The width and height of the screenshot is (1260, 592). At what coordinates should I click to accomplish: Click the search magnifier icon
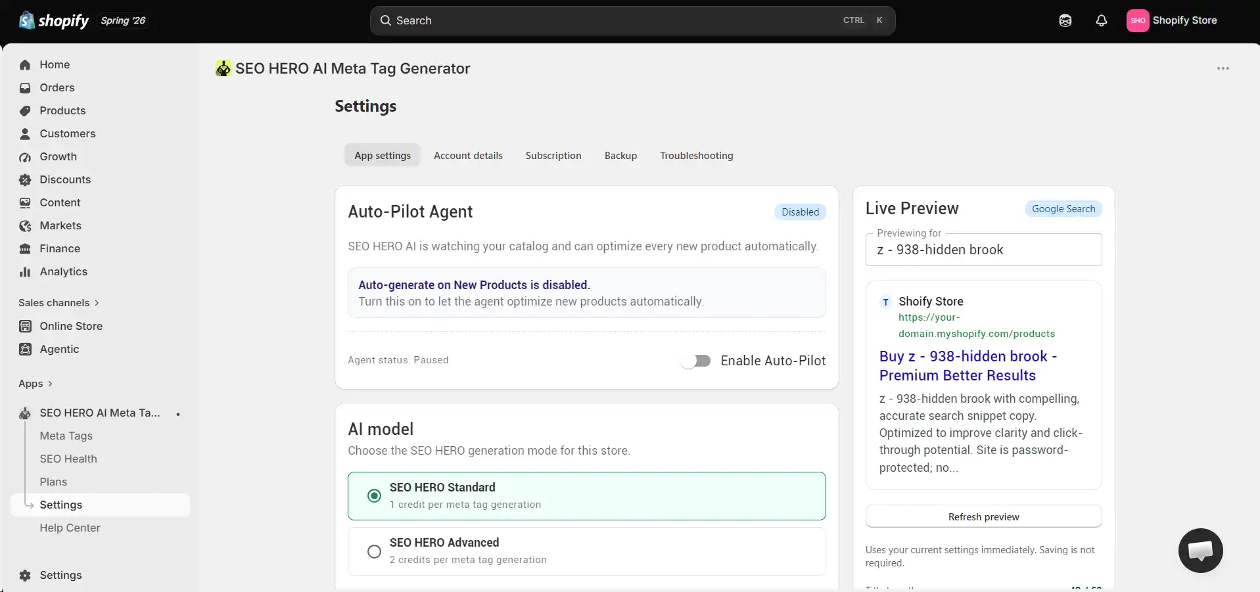386,20
